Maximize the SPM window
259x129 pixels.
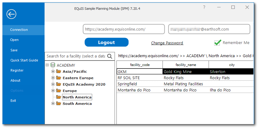pyautogui.click(x=233, y=7)
